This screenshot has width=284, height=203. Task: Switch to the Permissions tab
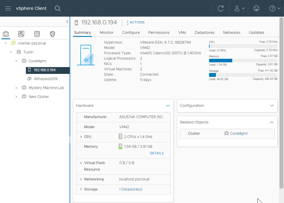(159, 33)
